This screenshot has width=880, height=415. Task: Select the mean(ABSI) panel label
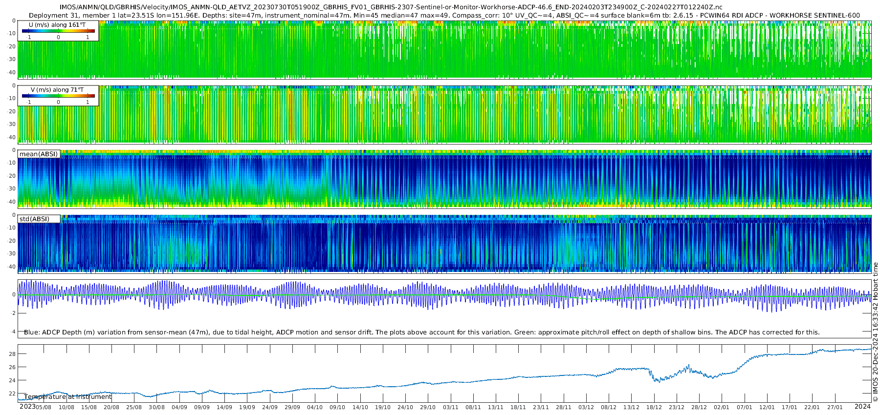(39, 154)
